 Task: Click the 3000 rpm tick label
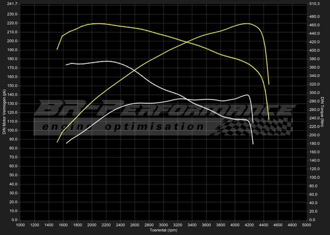coord(163,225)
